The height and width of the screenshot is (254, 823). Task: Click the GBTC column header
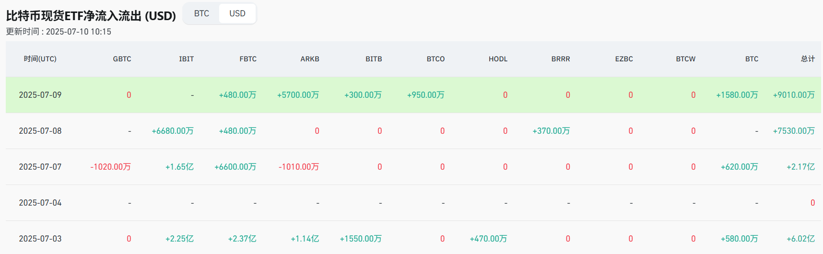(x=122, y=59)
